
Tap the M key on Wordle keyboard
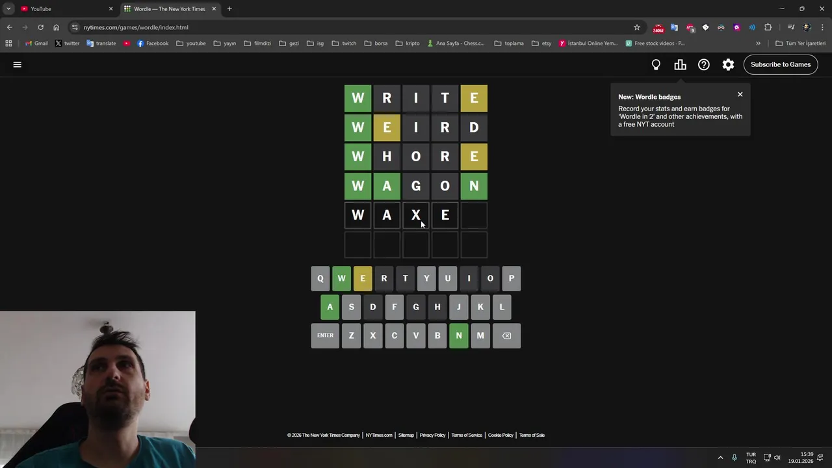[480, 335]
